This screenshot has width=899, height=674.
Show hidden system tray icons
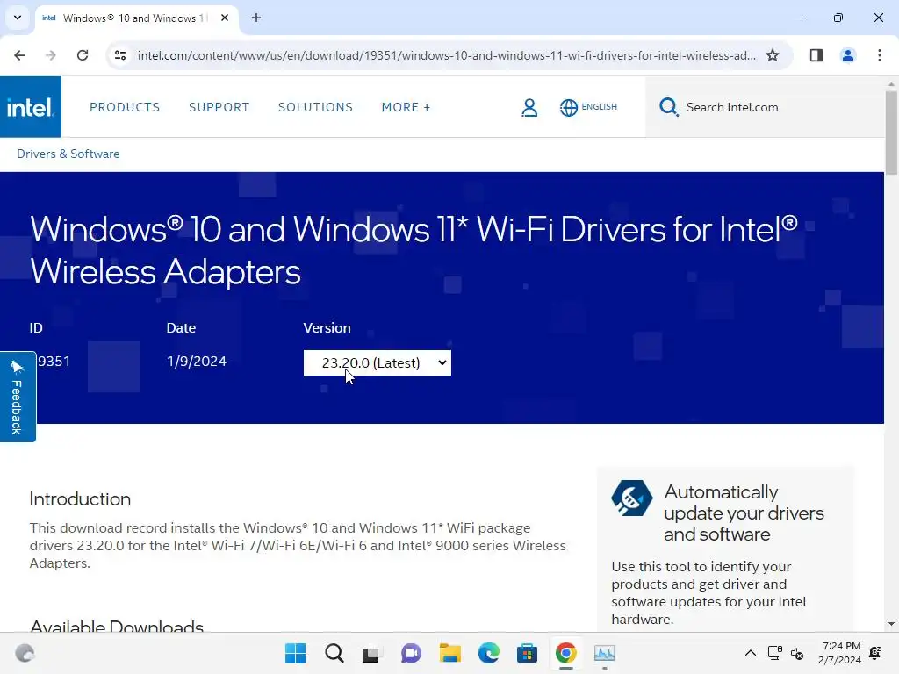tap(750, 653)
